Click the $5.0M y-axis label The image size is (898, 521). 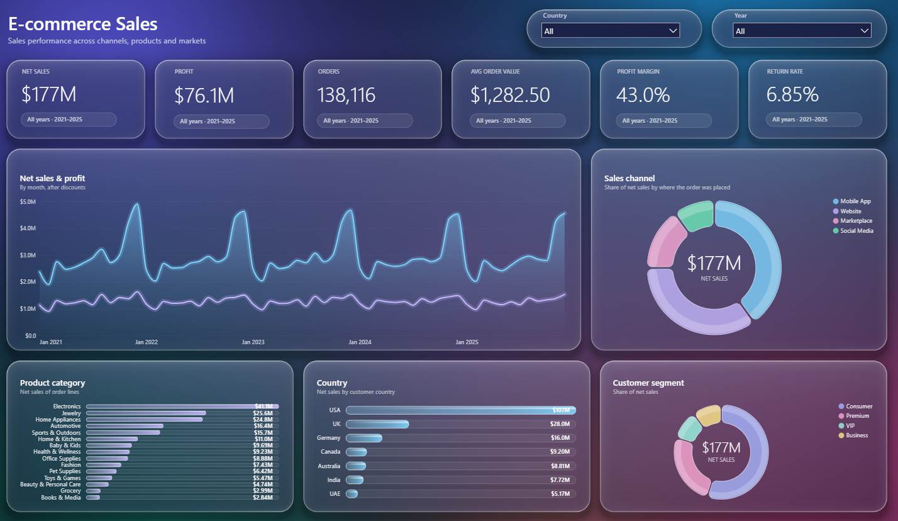[x=28, y=202]
